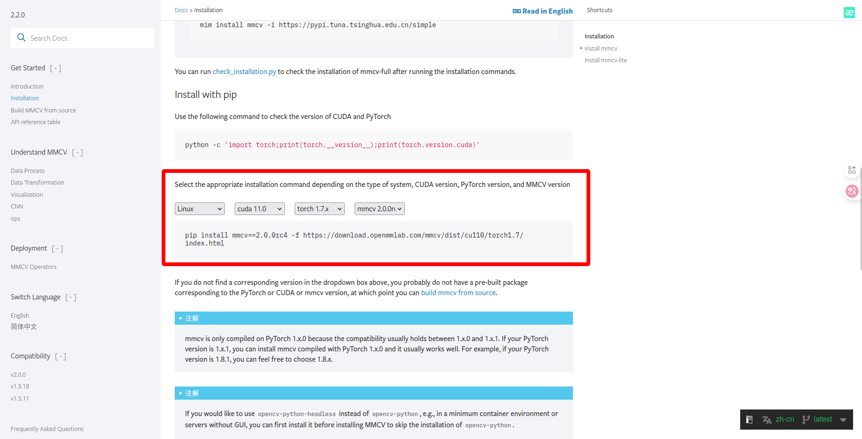Image resolution: width=862 pixels, height=439 pixels.
Task: Click the language icon before Read in English
Action: point(517,11)
